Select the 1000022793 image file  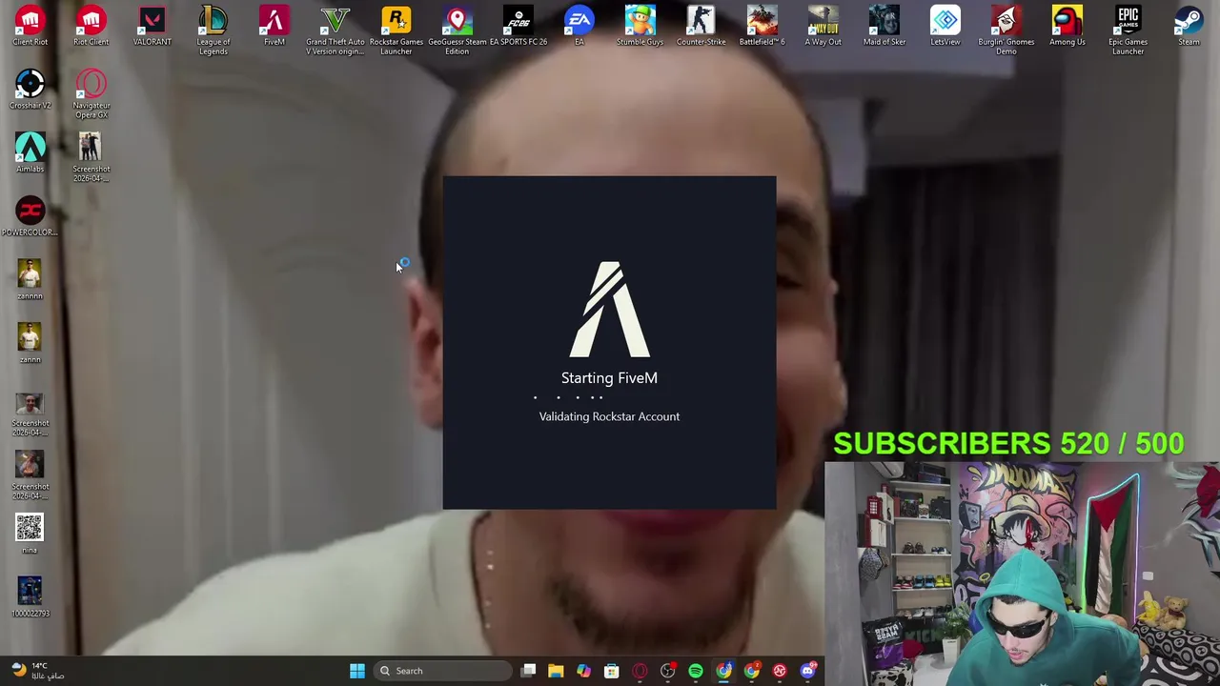click(30, 597)
